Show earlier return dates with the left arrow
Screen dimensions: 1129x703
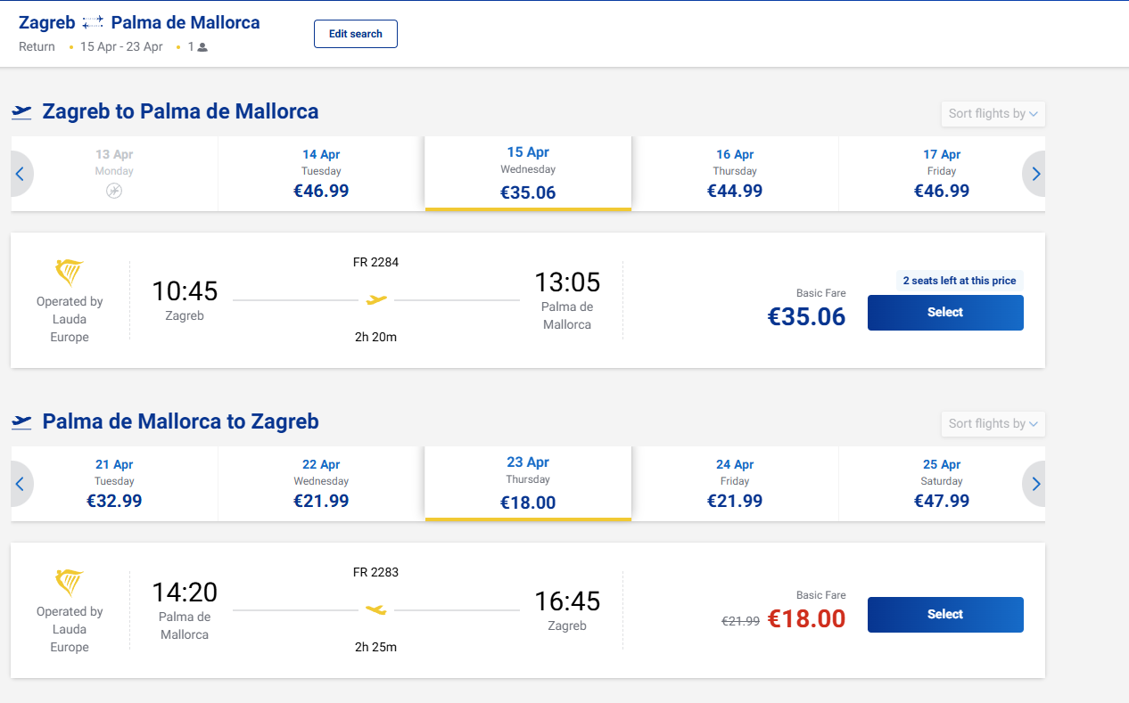20,484
